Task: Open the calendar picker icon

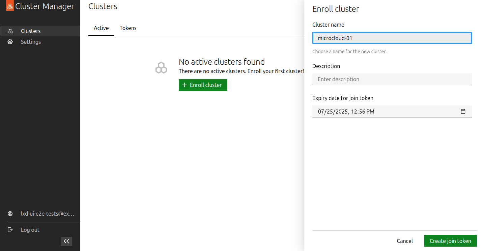Action: point(463,112)
